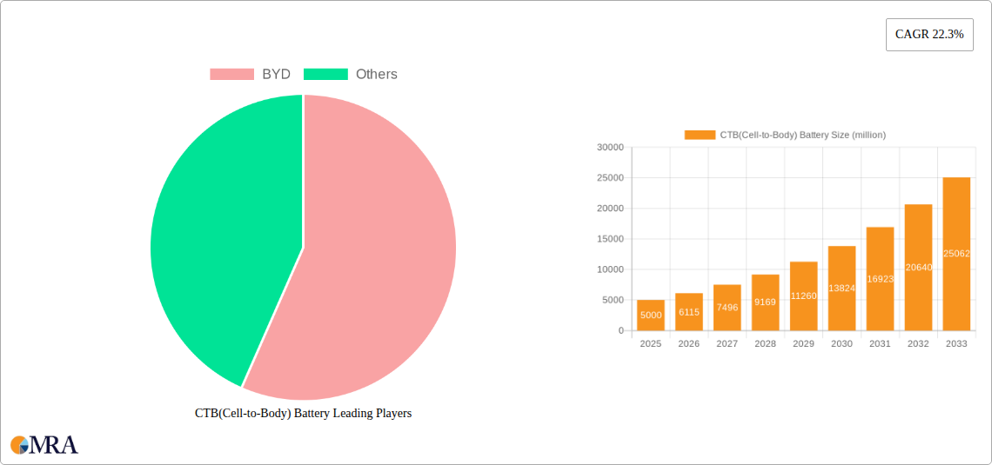Toggle the BYD legend entry
The width and height of the screenshot is (992, 465).
click(x=250, y=74)
